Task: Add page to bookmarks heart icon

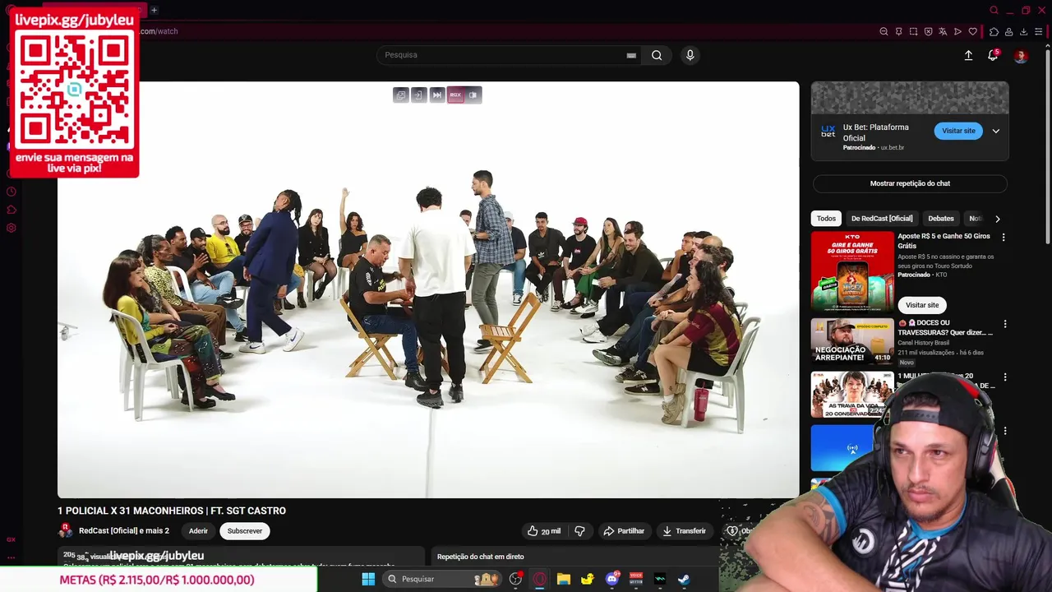Action: pos(973,31)
